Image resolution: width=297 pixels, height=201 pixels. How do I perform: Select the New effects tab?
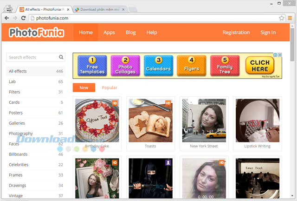point(84,87)
